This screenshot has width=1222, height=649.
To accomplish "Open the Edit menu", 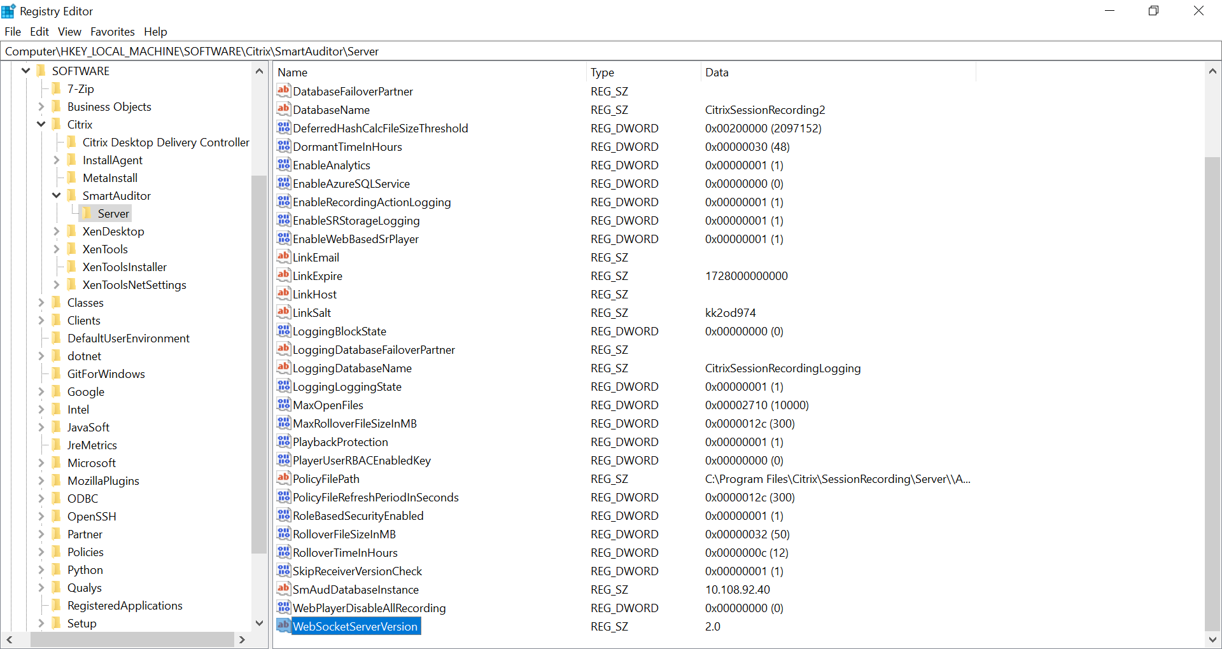I will pyautogui.click(x=39, y=31).
